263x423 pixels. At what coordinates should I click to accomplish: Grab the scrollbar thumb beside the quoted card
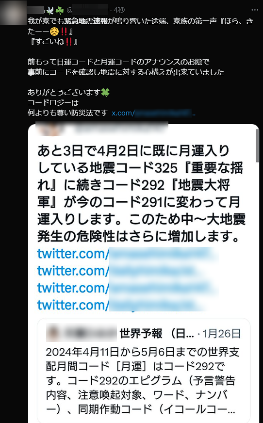point(258,146)
